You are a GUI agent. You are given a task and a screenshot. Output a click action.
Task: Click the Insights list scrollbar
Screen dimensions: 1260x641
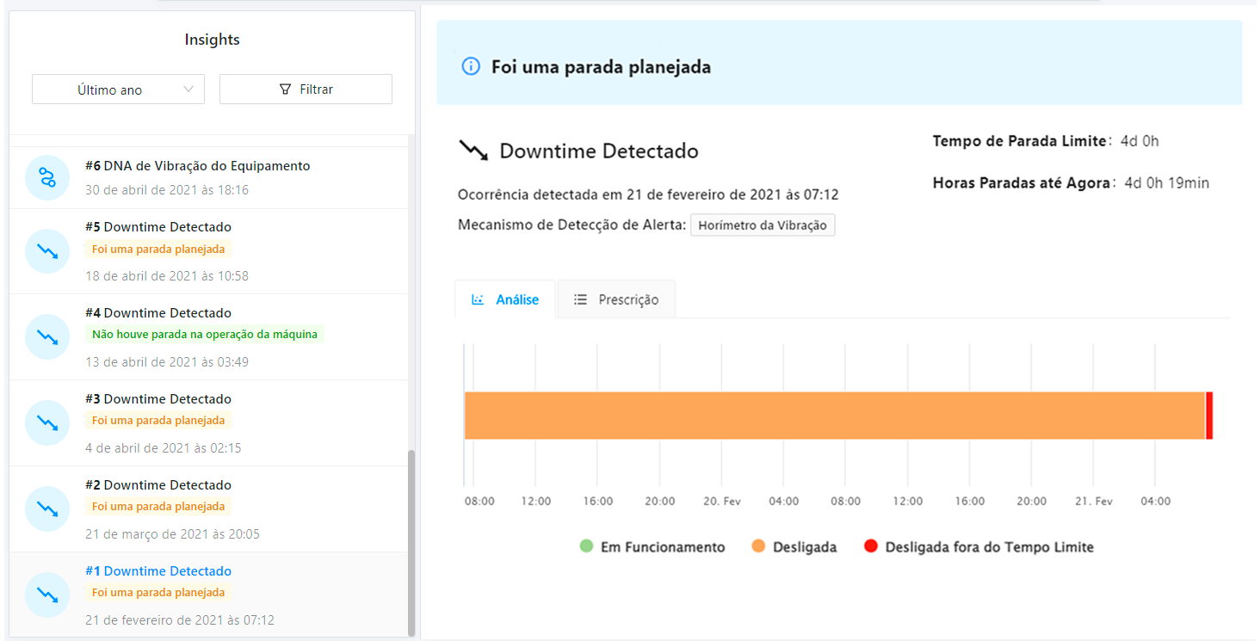[411, 542]
